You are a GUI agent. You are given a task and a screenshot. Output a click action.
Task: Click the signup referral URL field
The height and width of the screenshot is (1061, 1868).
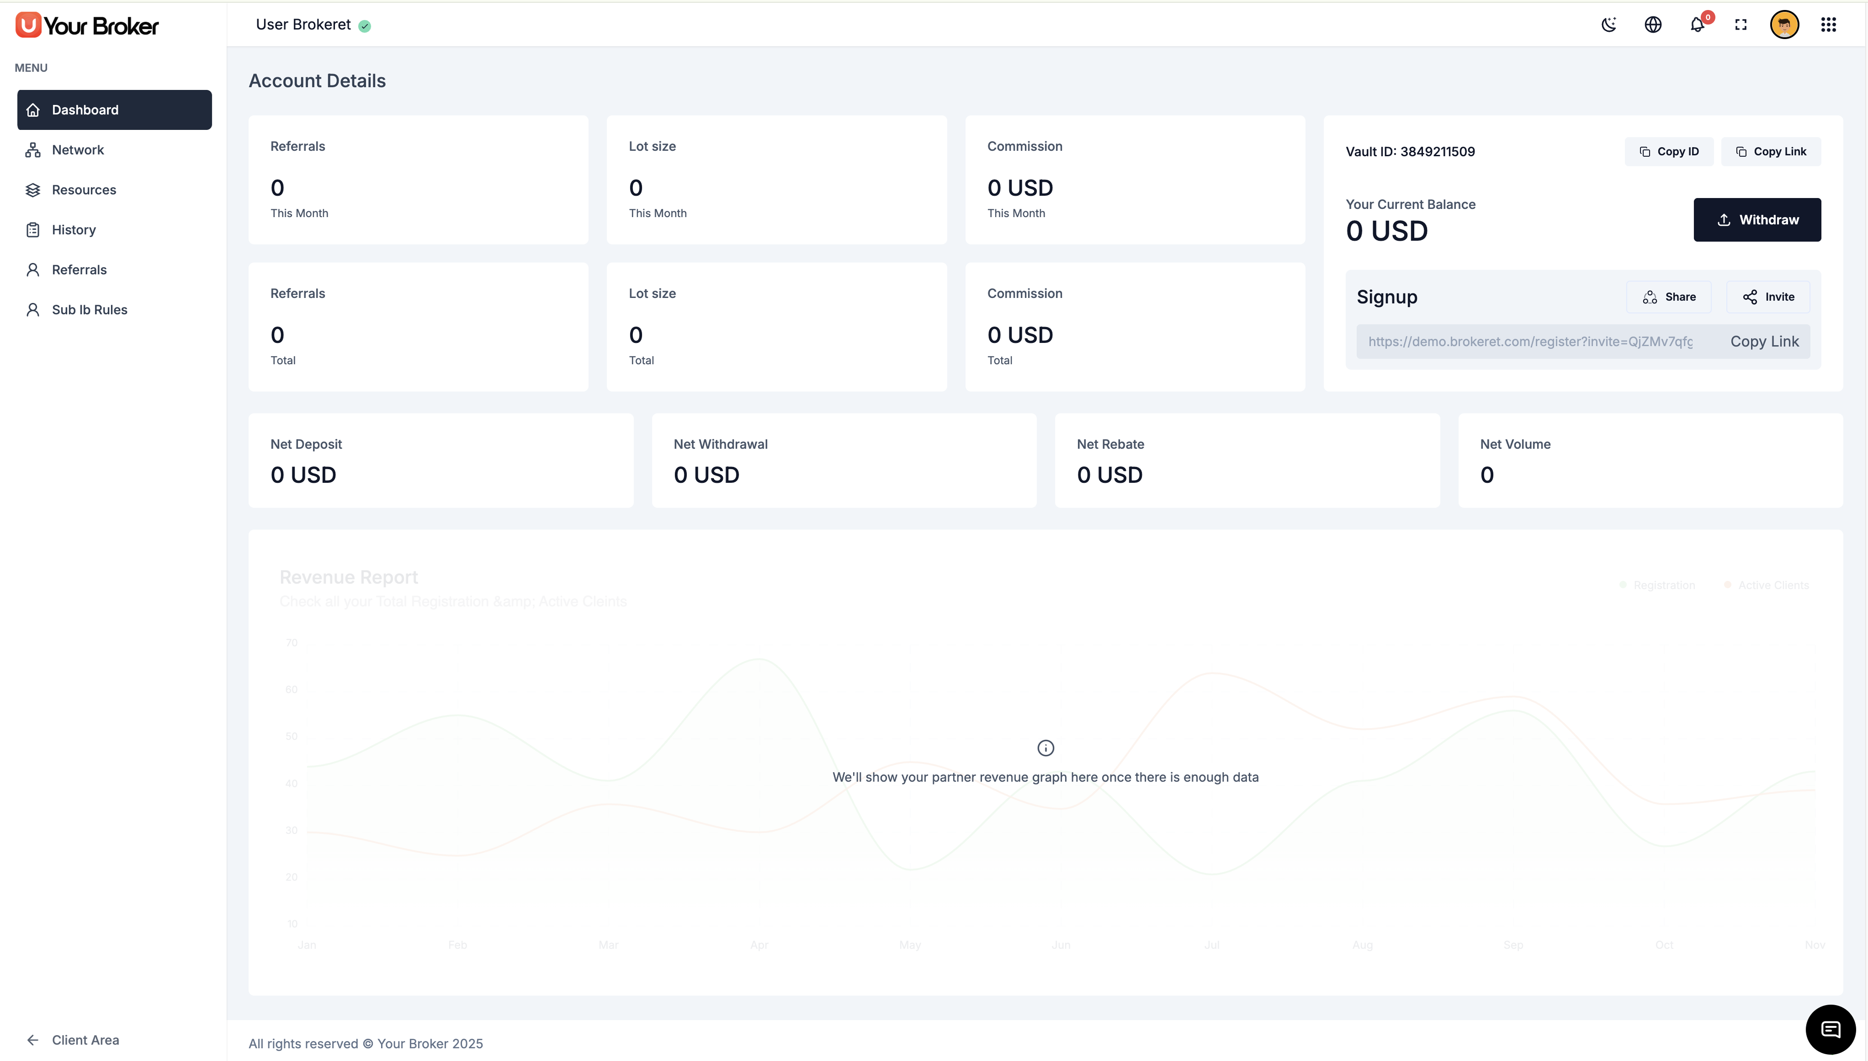tap(1530, 342)
